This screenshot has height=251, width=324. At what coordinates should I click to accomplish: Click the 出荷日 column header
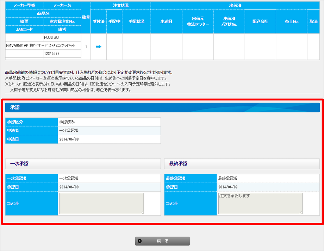click(x=166, y=21)
